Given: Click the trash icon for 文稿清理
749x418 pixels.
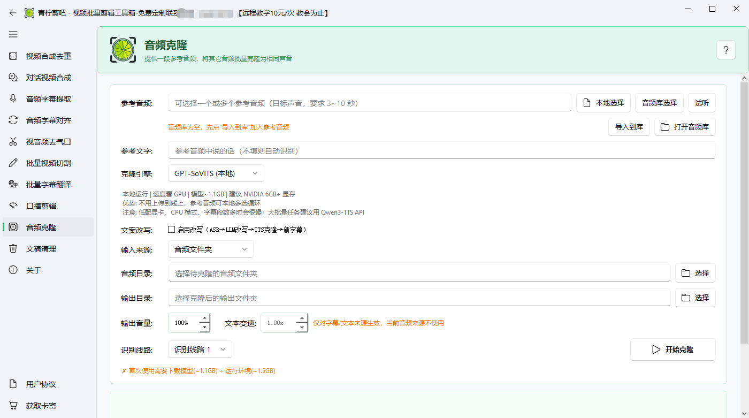Looking at the screenshot, I should [x=13, y=249].
